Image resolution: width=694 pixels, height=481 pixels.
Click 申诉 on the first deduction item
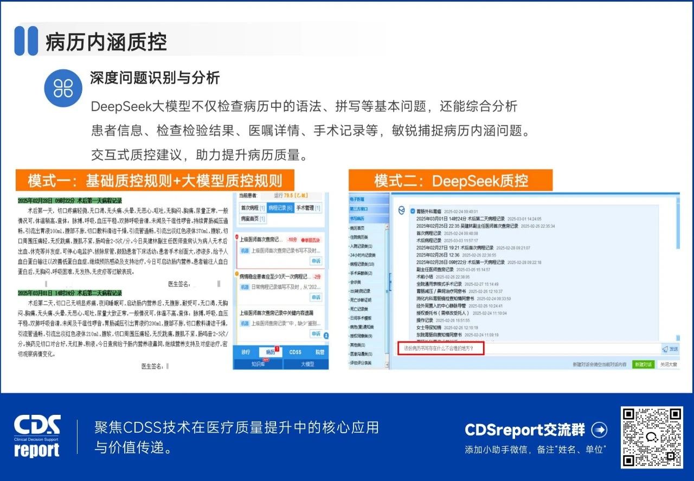(316, 260)
